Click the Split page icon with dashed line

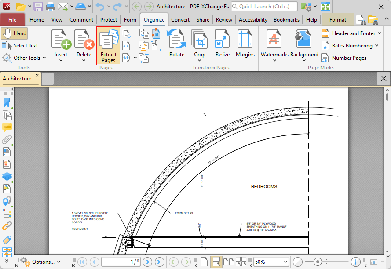(x=126, y=46)
